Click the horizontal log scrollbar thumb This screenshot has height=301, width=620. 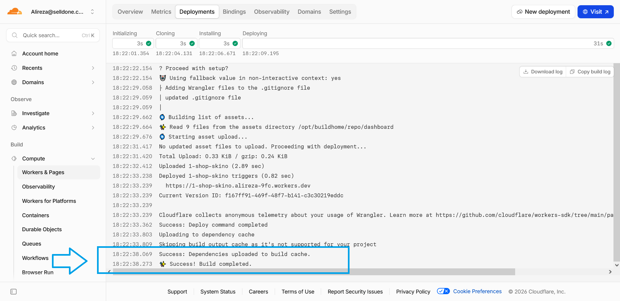pos(314,272)
